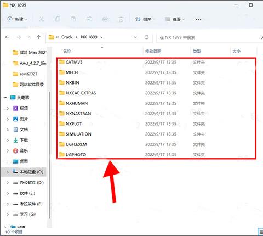Open recent locations chevron dropdown
This screenshot has width=263, height=236.
point(29,37)
